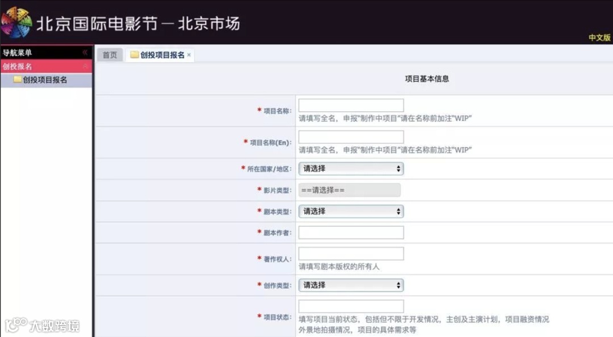Open the 所在国家/地区 dropdown
This screenshot has width=613, height=337.
[x=351, y=168]
